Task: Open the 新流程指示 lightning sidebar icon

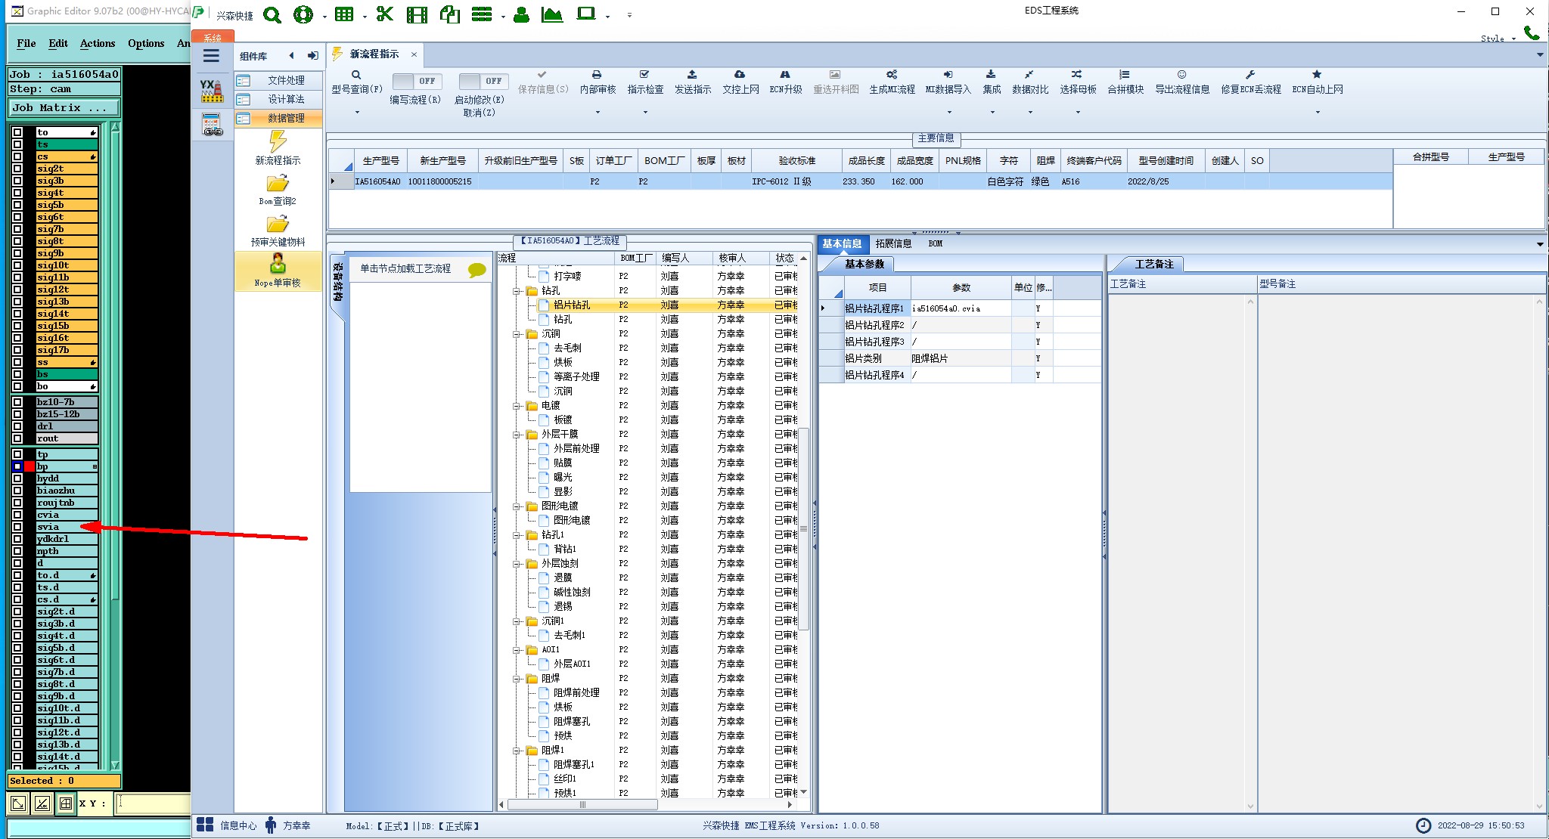Action: [278, 141]
